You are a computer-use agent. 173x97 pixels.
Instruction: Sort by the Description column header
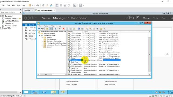[109, 32]
